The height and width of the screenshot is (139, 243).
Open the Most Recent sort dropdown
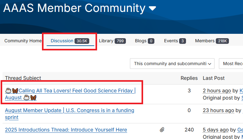coord(232,64)
